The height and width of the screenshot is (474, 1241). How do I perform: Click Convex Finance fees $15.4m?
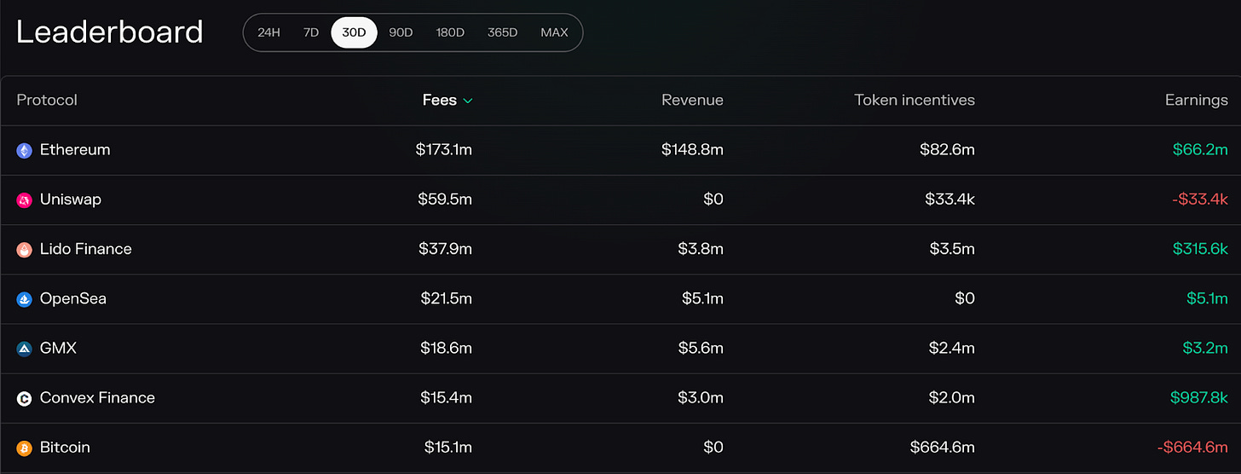click(x=447, y=397)
